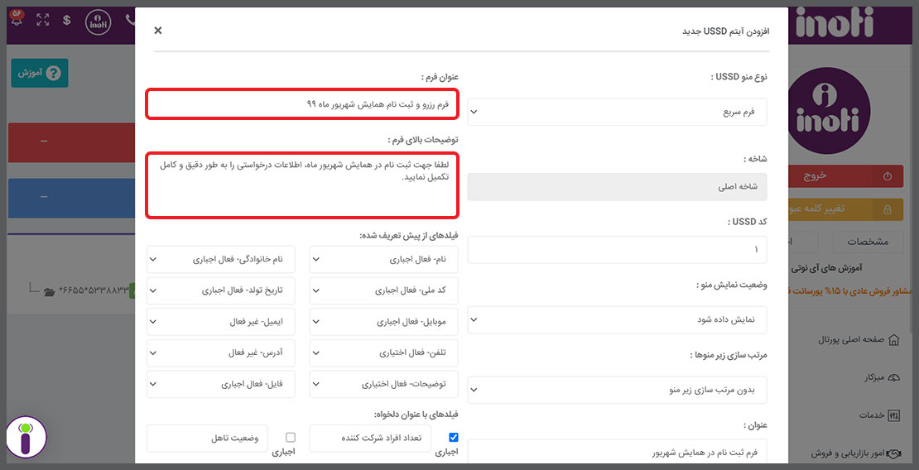Click the question mark icon on آموزش button

pos(53,74)
